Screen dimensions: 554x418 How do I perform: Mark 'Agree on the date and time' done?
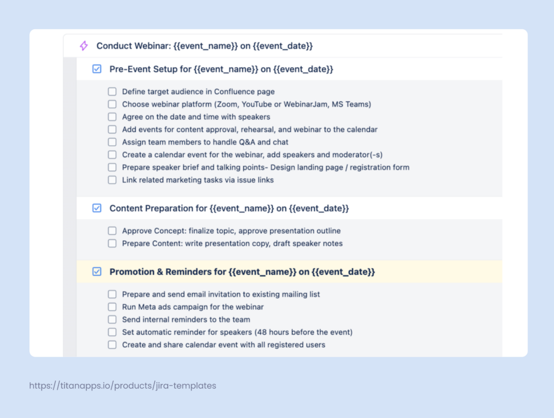(x=112, y=117)
